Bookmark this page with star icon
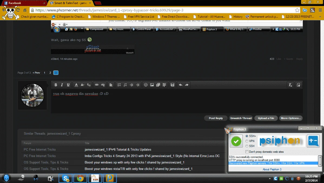324x183 pixels. [x=297, y=10]
